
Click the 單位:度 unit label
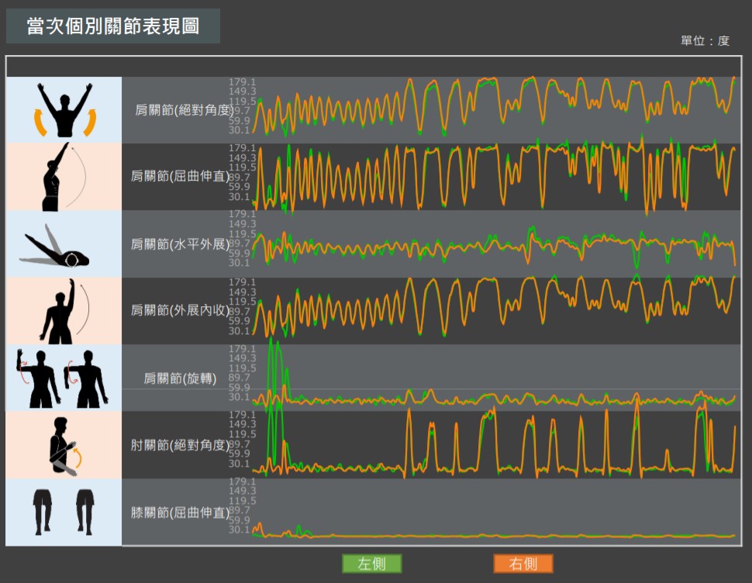[x=705, y=41]
